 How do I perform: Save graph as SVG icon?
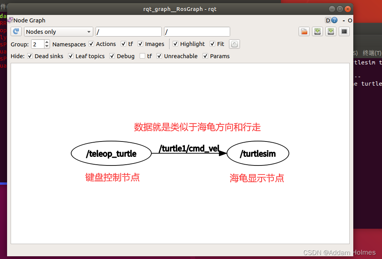tap(331, 31)
